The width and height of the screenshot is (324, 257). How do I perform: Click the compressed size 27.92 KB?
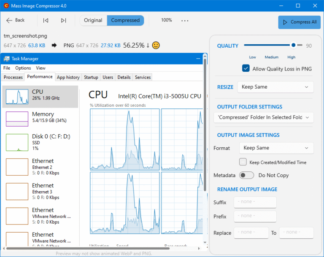(x=111, y=46)
